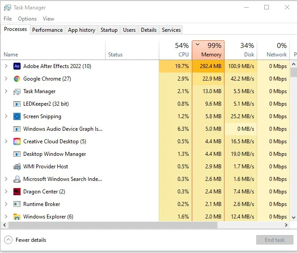Viewport: 297px width, 253px height.
Task: Select the WMI Provider Host row name
Action: (46, 167)
